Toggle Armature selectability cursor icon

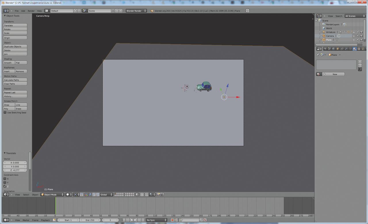tap(358, 32)
